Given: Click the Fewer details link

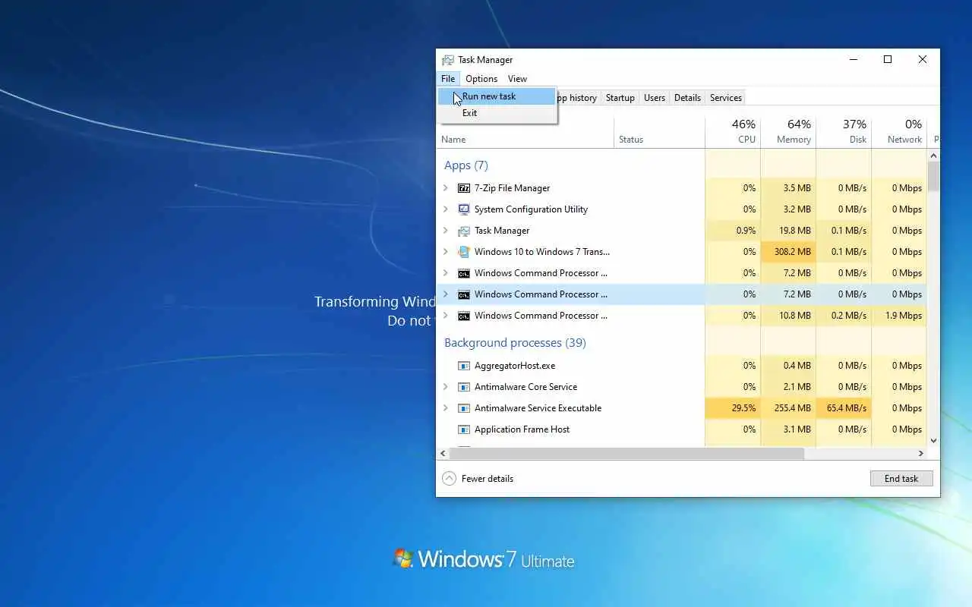Looking at the screenshot, I should pyautogui.click(x=488, y=479).
